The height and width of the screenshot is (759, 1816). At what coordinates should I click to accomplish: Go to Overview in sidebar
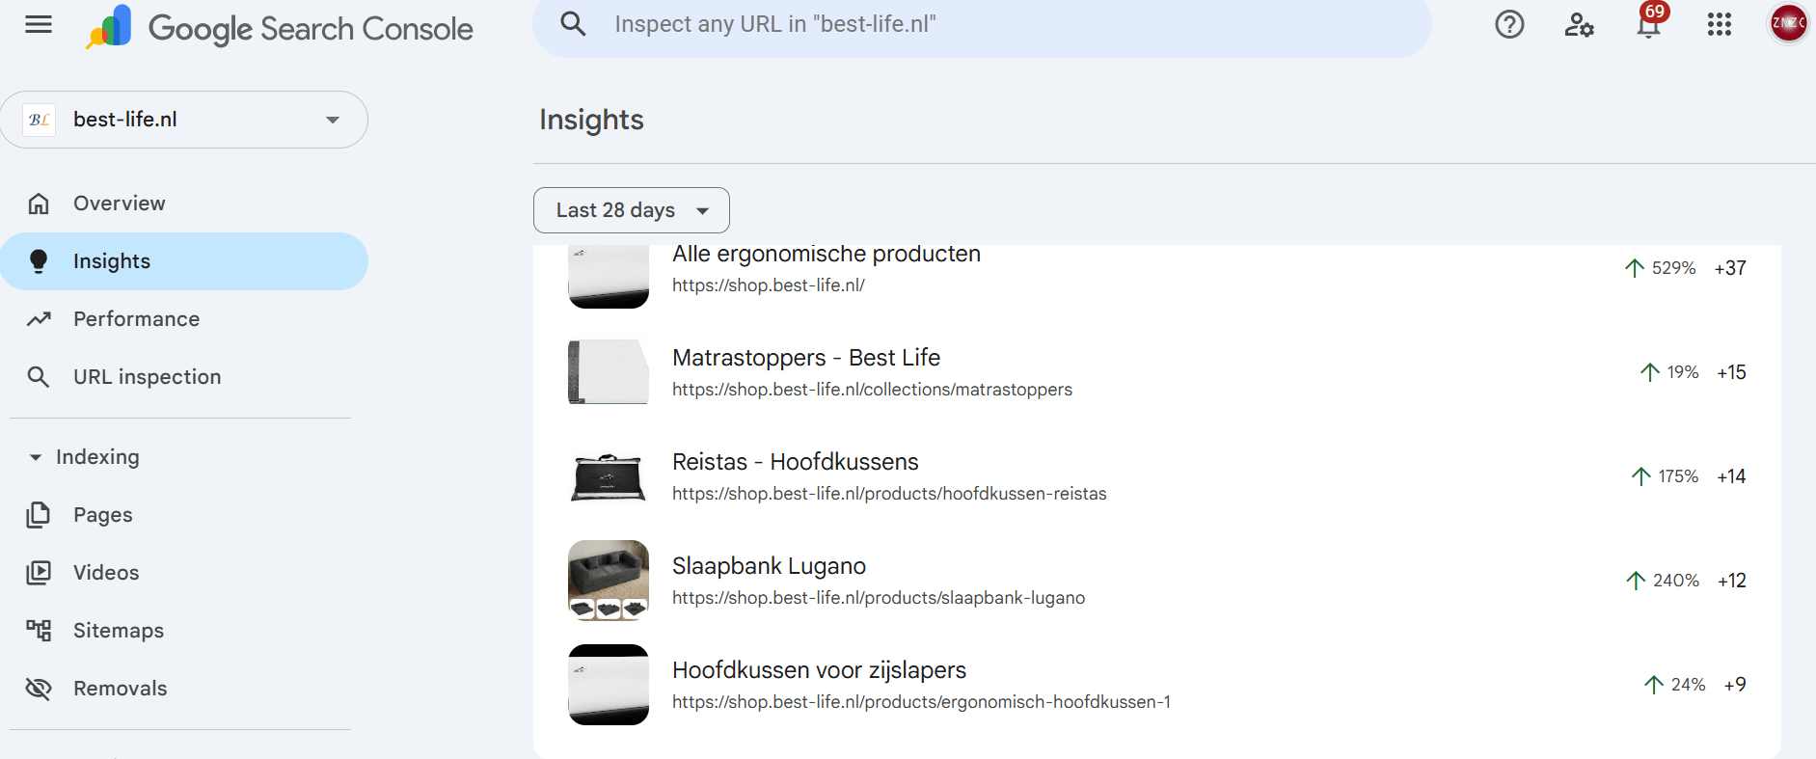pyautogui.click(x=119, y=203)
